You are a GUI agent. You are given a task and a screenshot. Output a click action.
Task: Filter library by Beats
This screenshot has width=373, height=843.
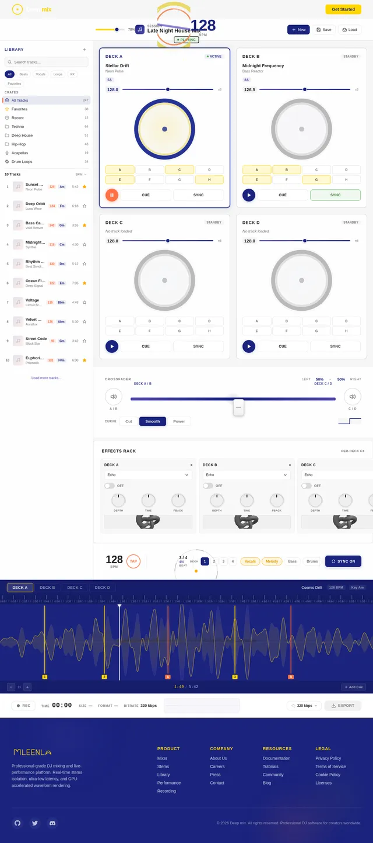pyautogui.click(x=23, y=74)
